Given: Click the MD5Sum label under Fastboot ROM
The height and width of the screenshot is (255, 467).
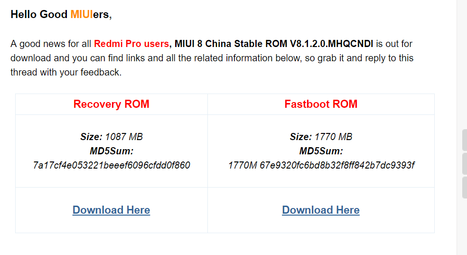Looking at the screenshot, I should pyautogui.click(x=321, y=151).
